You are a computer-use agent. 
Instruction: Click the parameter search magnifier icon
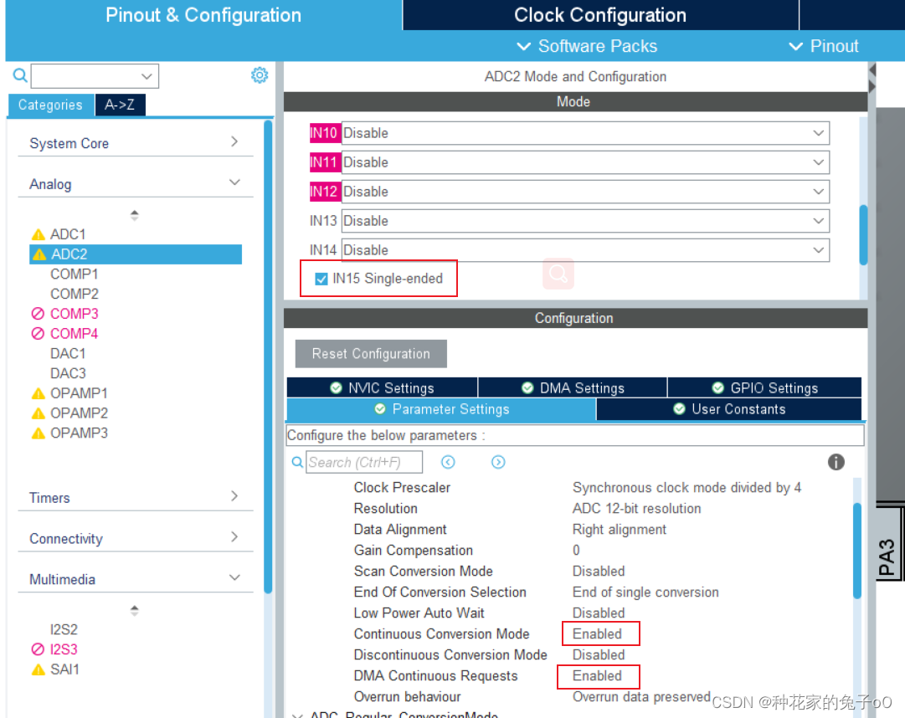tap(297, 462)
